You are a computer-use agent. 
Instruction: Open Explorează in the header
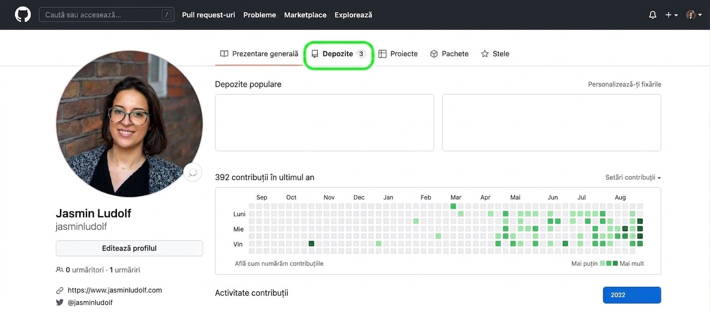point(353,15)
